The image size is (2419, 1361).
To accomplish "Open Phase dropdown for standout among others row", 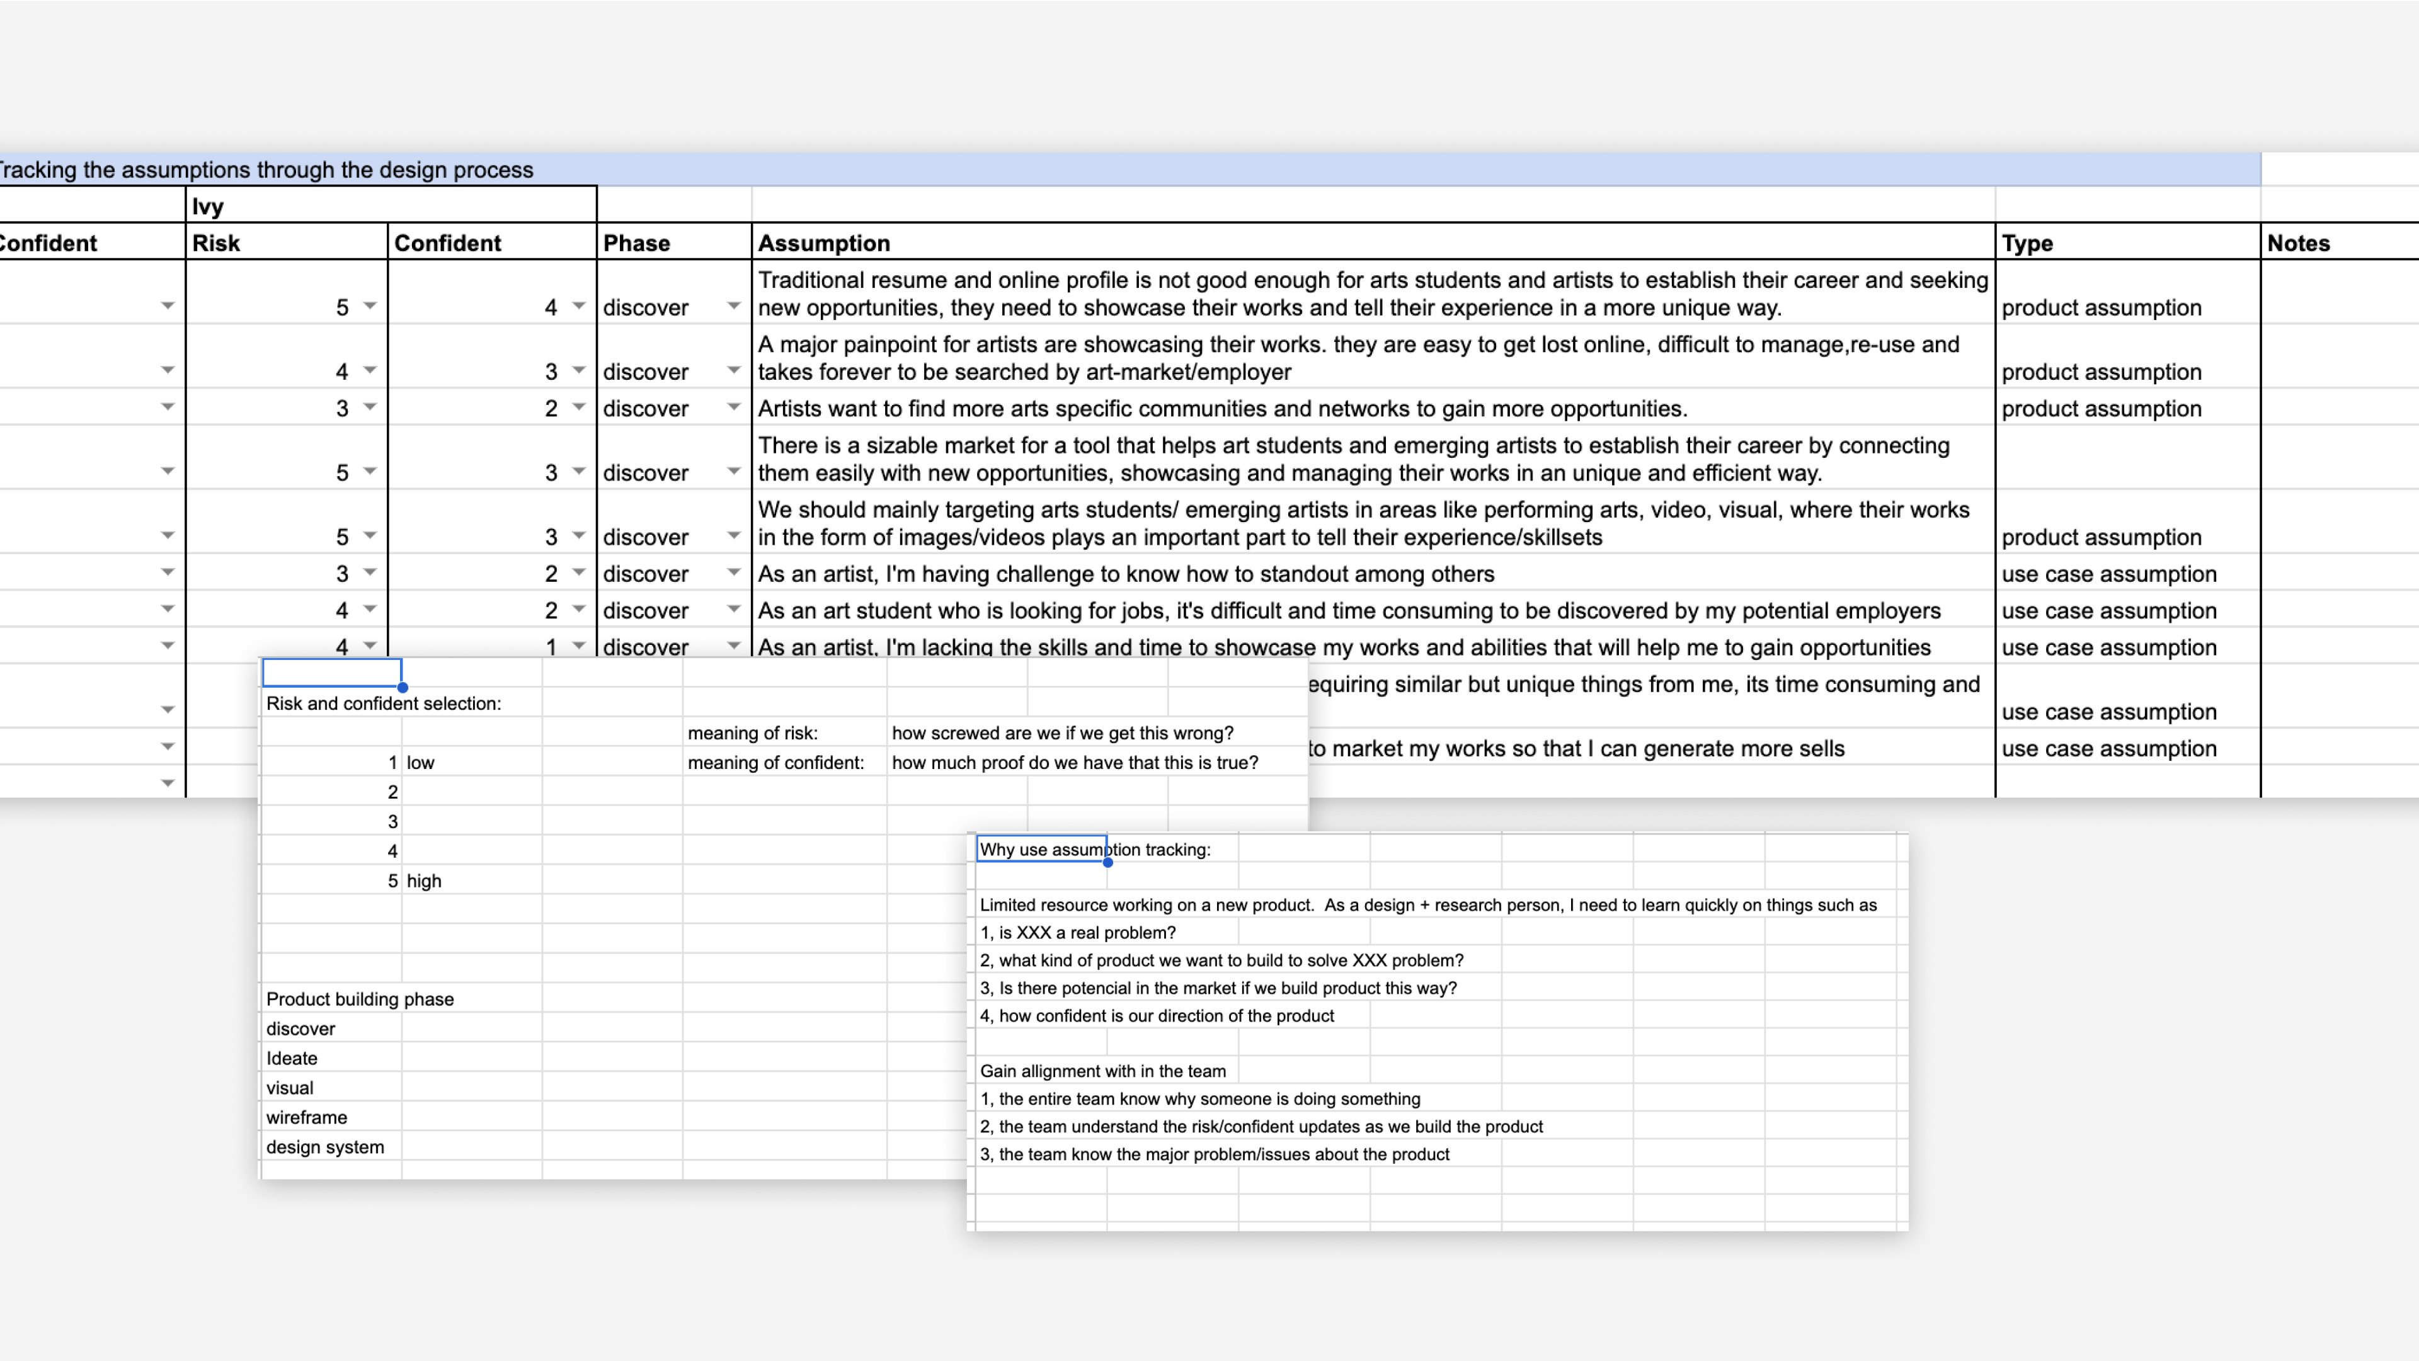I will click(x=733, y=572).
